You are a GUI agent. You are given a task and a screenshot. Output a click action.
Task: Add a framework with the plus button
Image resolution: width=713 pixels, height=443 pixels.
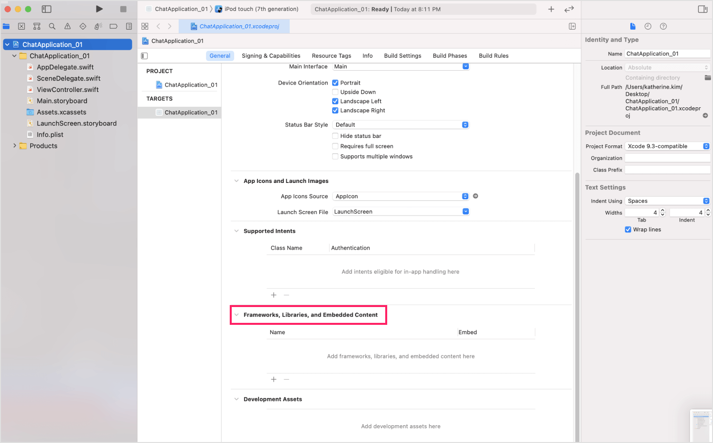(274, 379)
